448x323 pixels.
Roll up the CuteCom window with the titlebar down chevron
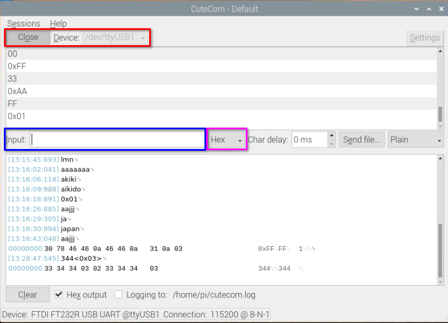[x=416, y=9]
